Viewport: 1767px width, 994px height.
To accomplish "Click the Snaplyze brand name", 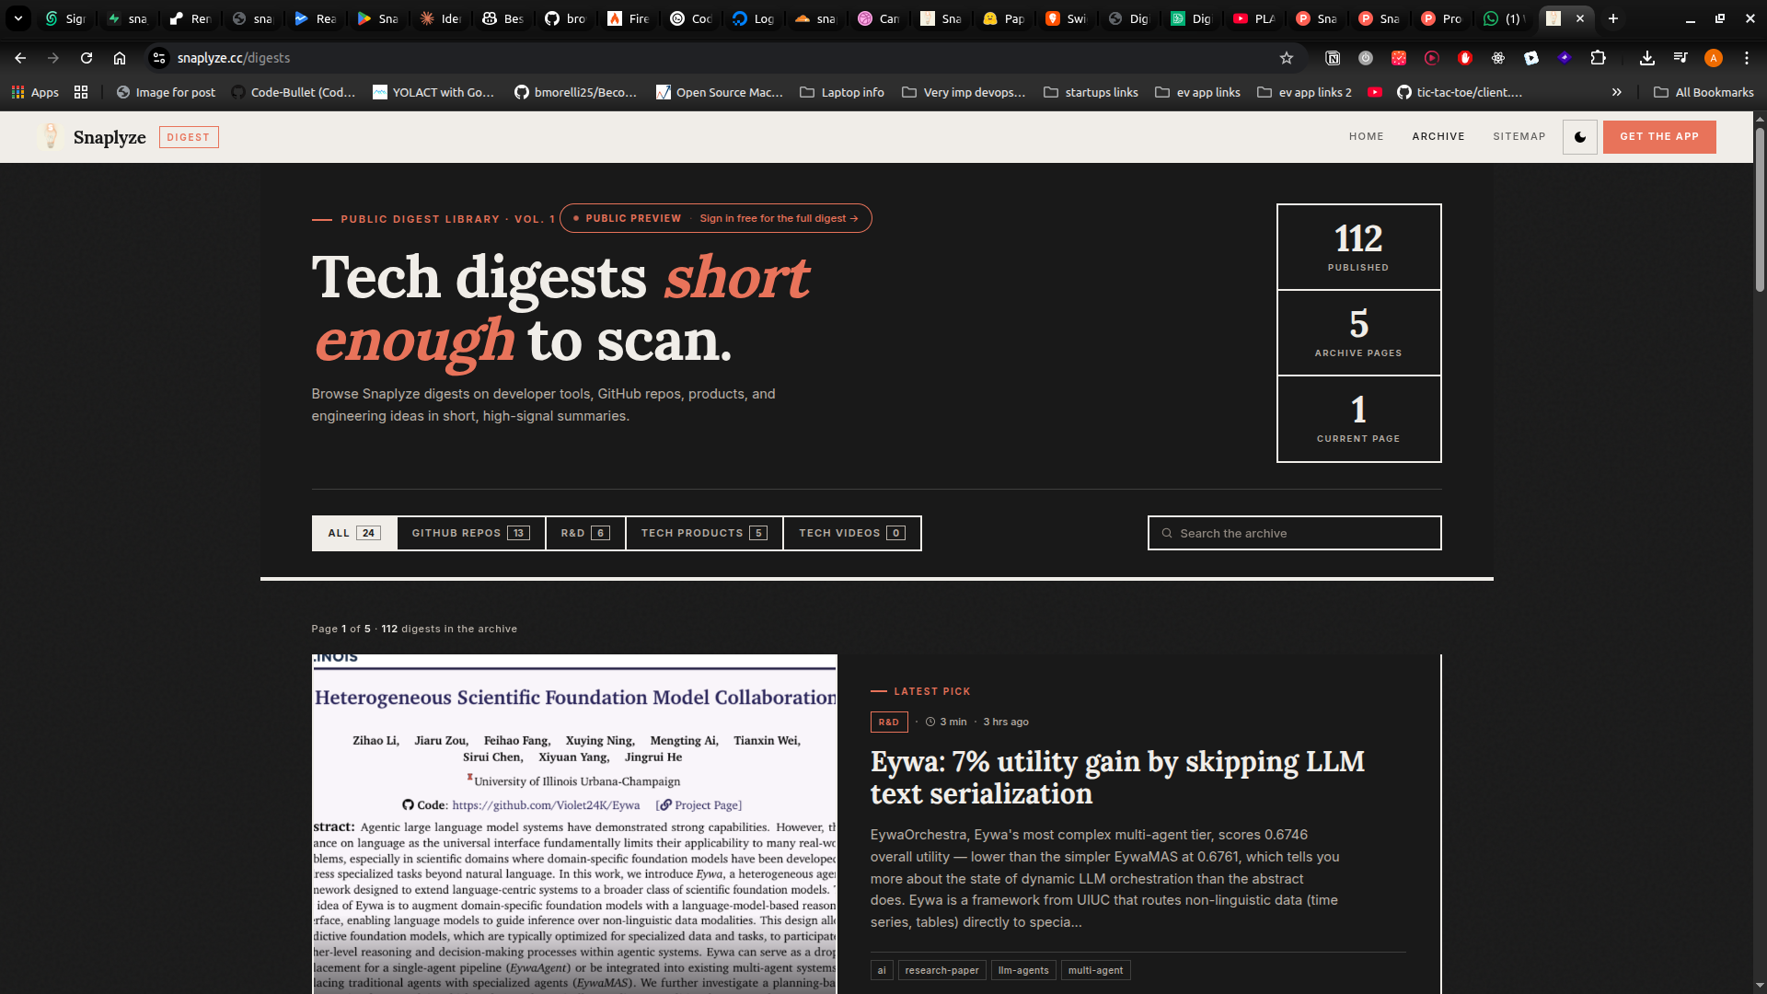I will pos(110,137).
